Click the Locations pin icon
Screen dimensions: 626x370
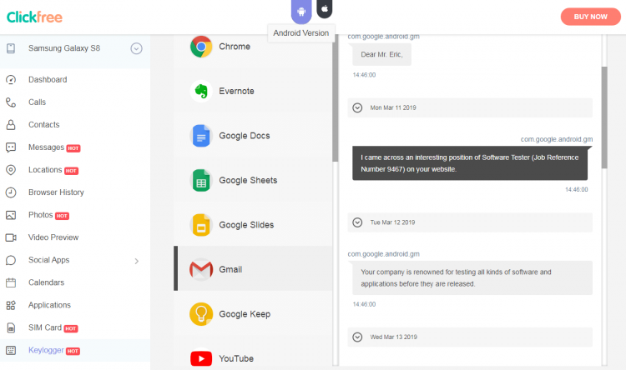(x=11, y=170)
